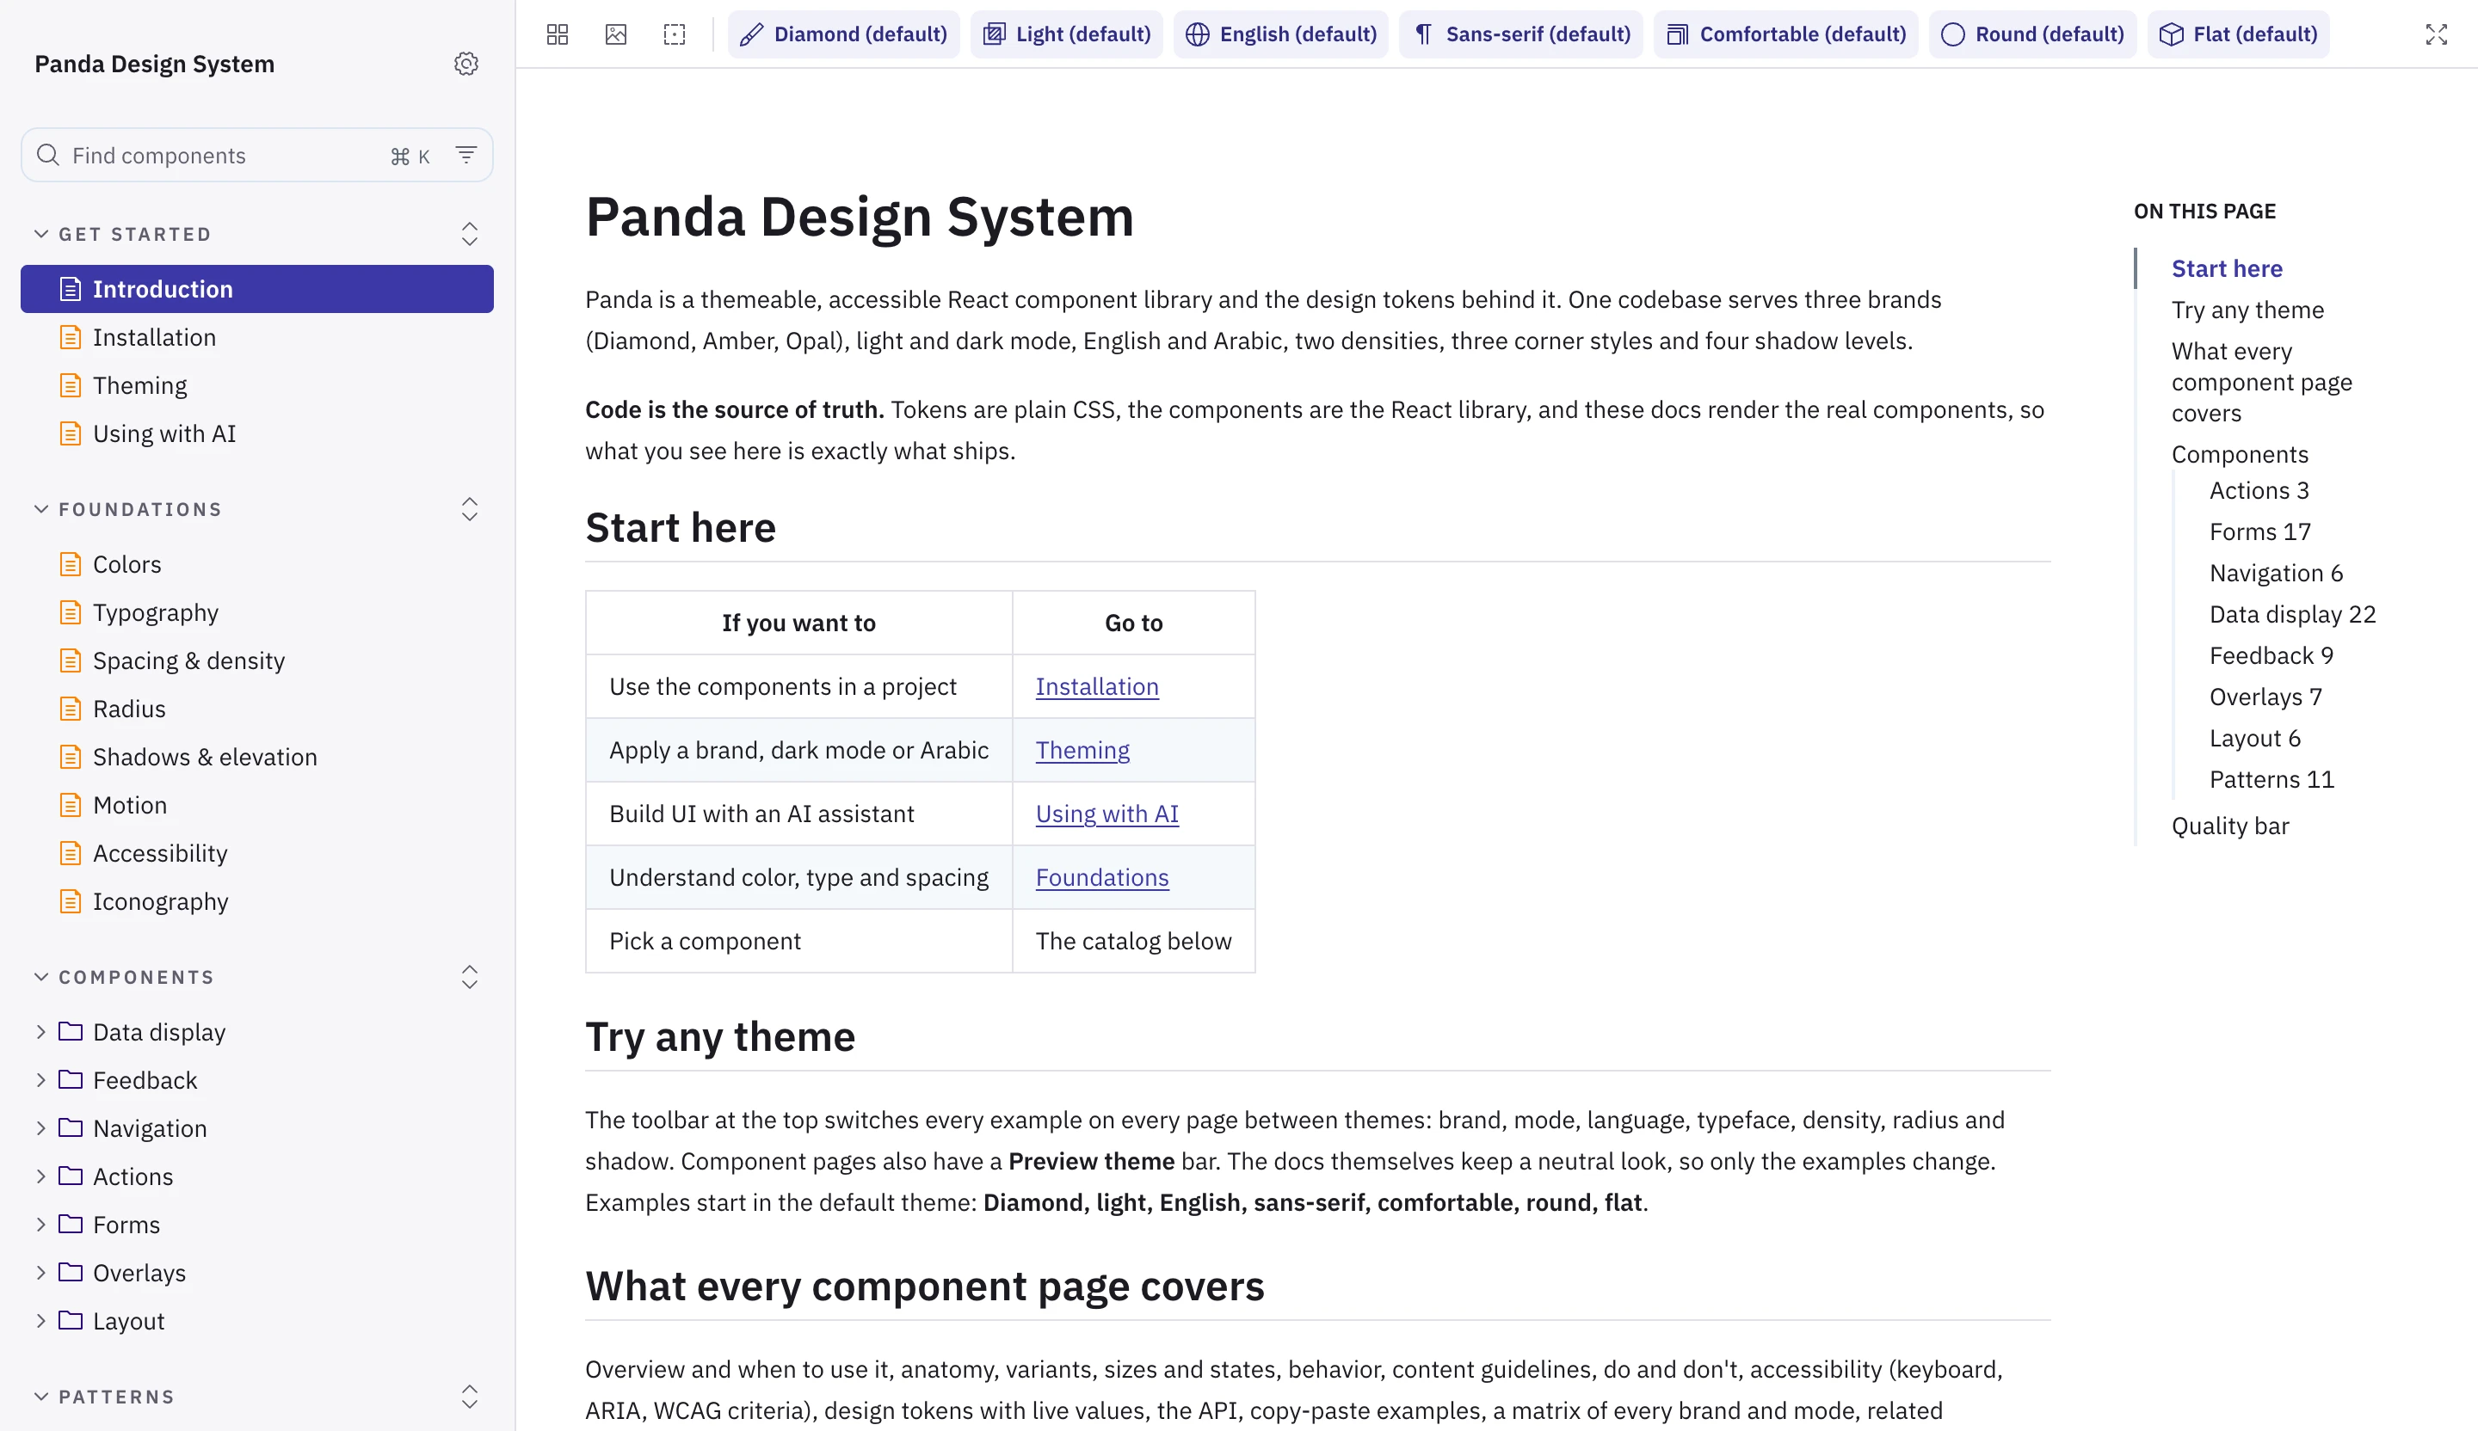Click expand-all arrows beside GET STARTED

click(x=470, y=234)
